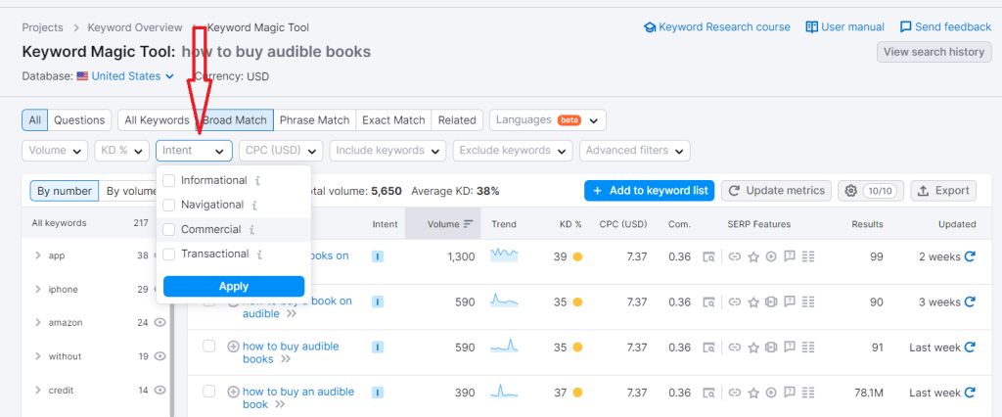Click plus icon beside 'how to buy audible books'
This screenshot has width=1002, height=417.
(233, 347)
